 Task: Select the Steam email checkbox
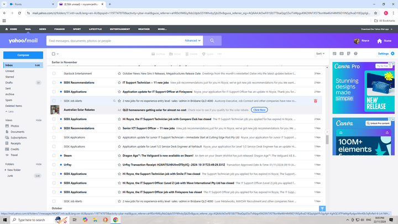click(x=54, y=155)
